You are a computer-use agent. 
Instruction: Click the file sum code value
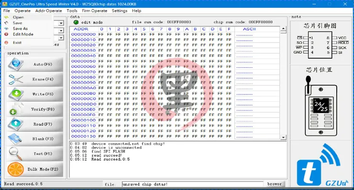point(179,22)
